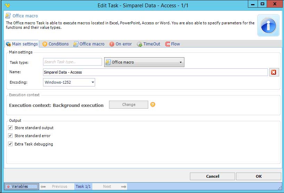Open the Variables panel

coord(21,186)
